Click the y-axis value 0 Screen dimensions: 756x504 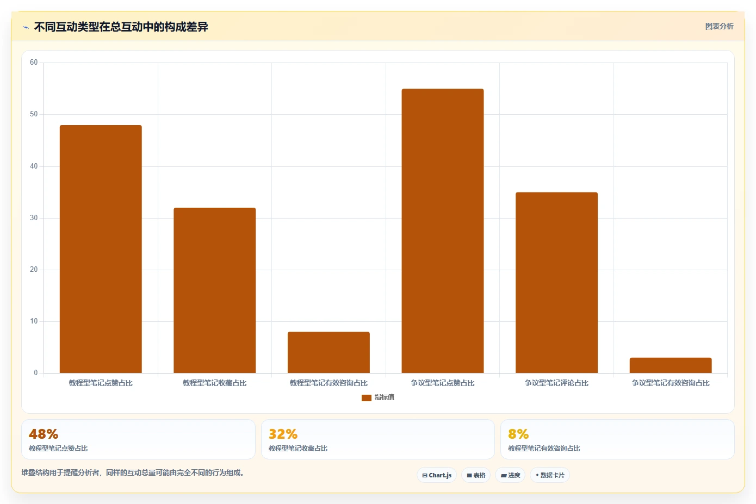coord(36,373)
